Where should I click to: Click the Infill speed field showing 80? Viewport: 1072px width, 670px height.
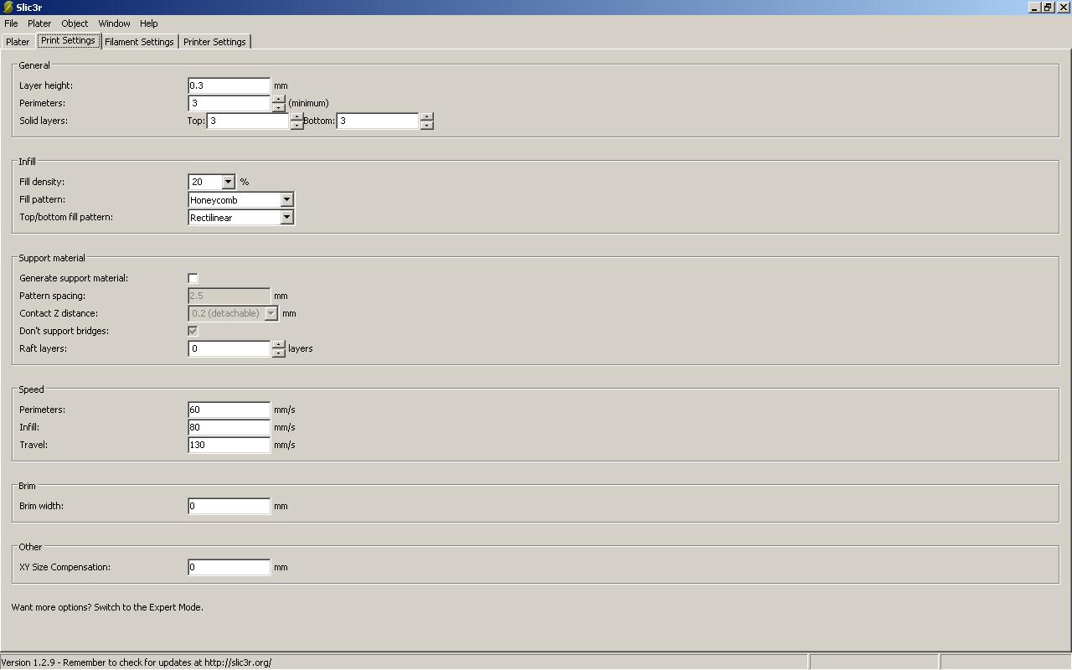(229, 427)
